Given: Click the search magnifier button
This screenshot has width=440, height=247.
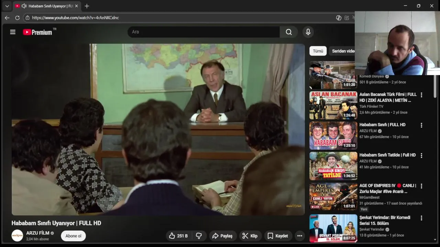Looking at the screenshot, I should point(289,32).
